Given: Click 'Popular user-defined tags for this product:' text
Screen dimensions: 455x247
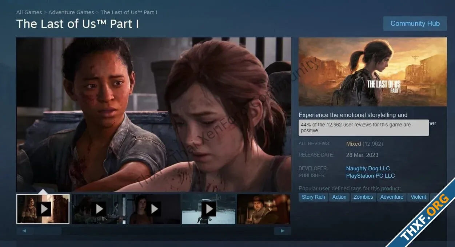Looking at the screenshot, I should [350, 189].
